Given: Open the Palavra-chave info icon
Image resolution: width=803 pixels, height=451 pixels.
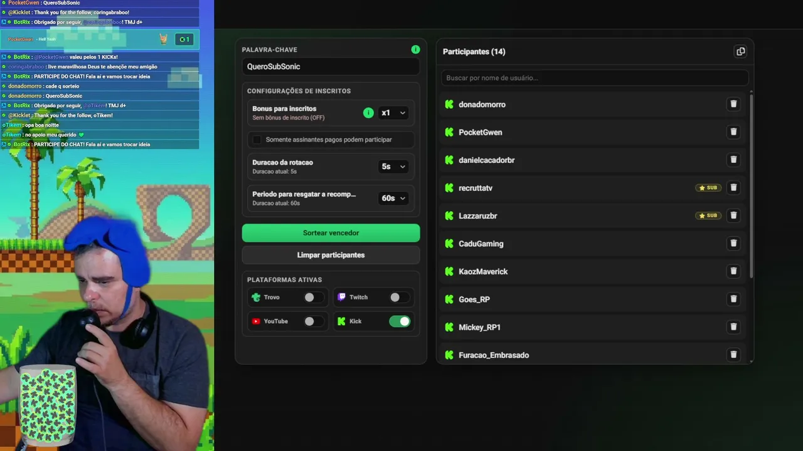Looking at the screenshot, I should pyautogui.click(x=415, y=49).
